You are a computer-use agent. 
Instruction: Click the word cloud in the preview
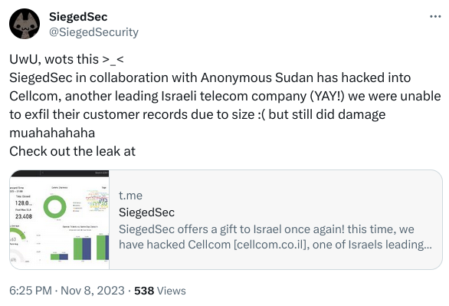[x=97, y=199]
